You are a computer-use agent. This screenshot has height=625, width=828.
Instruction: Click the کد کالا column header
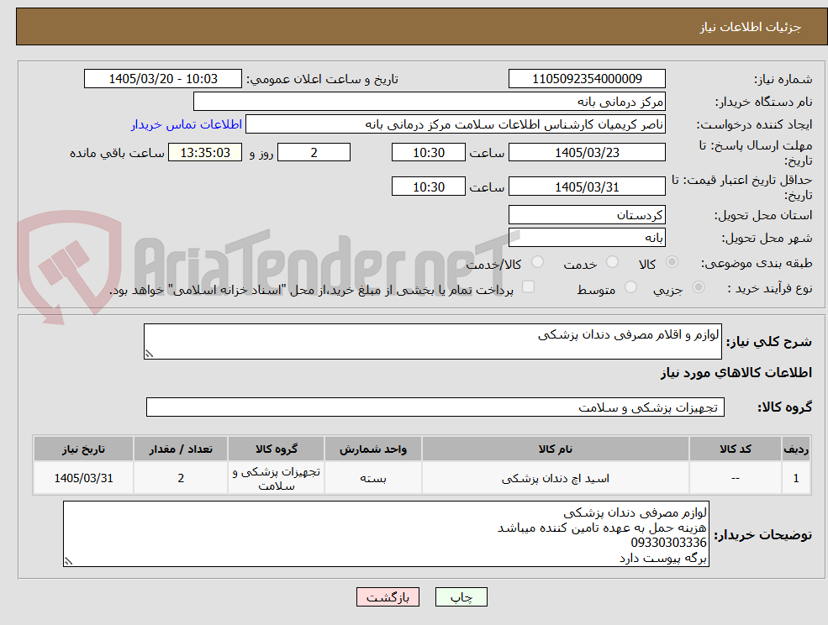click(735, 449)
